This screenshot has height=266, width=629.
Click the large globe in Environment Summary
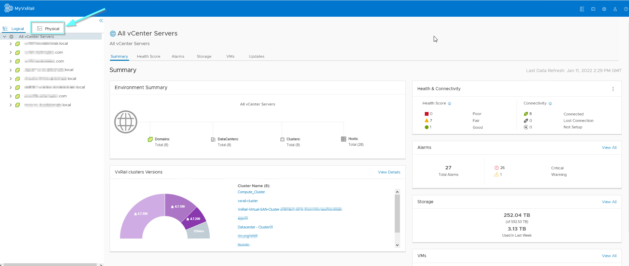[x=126, y=122]
